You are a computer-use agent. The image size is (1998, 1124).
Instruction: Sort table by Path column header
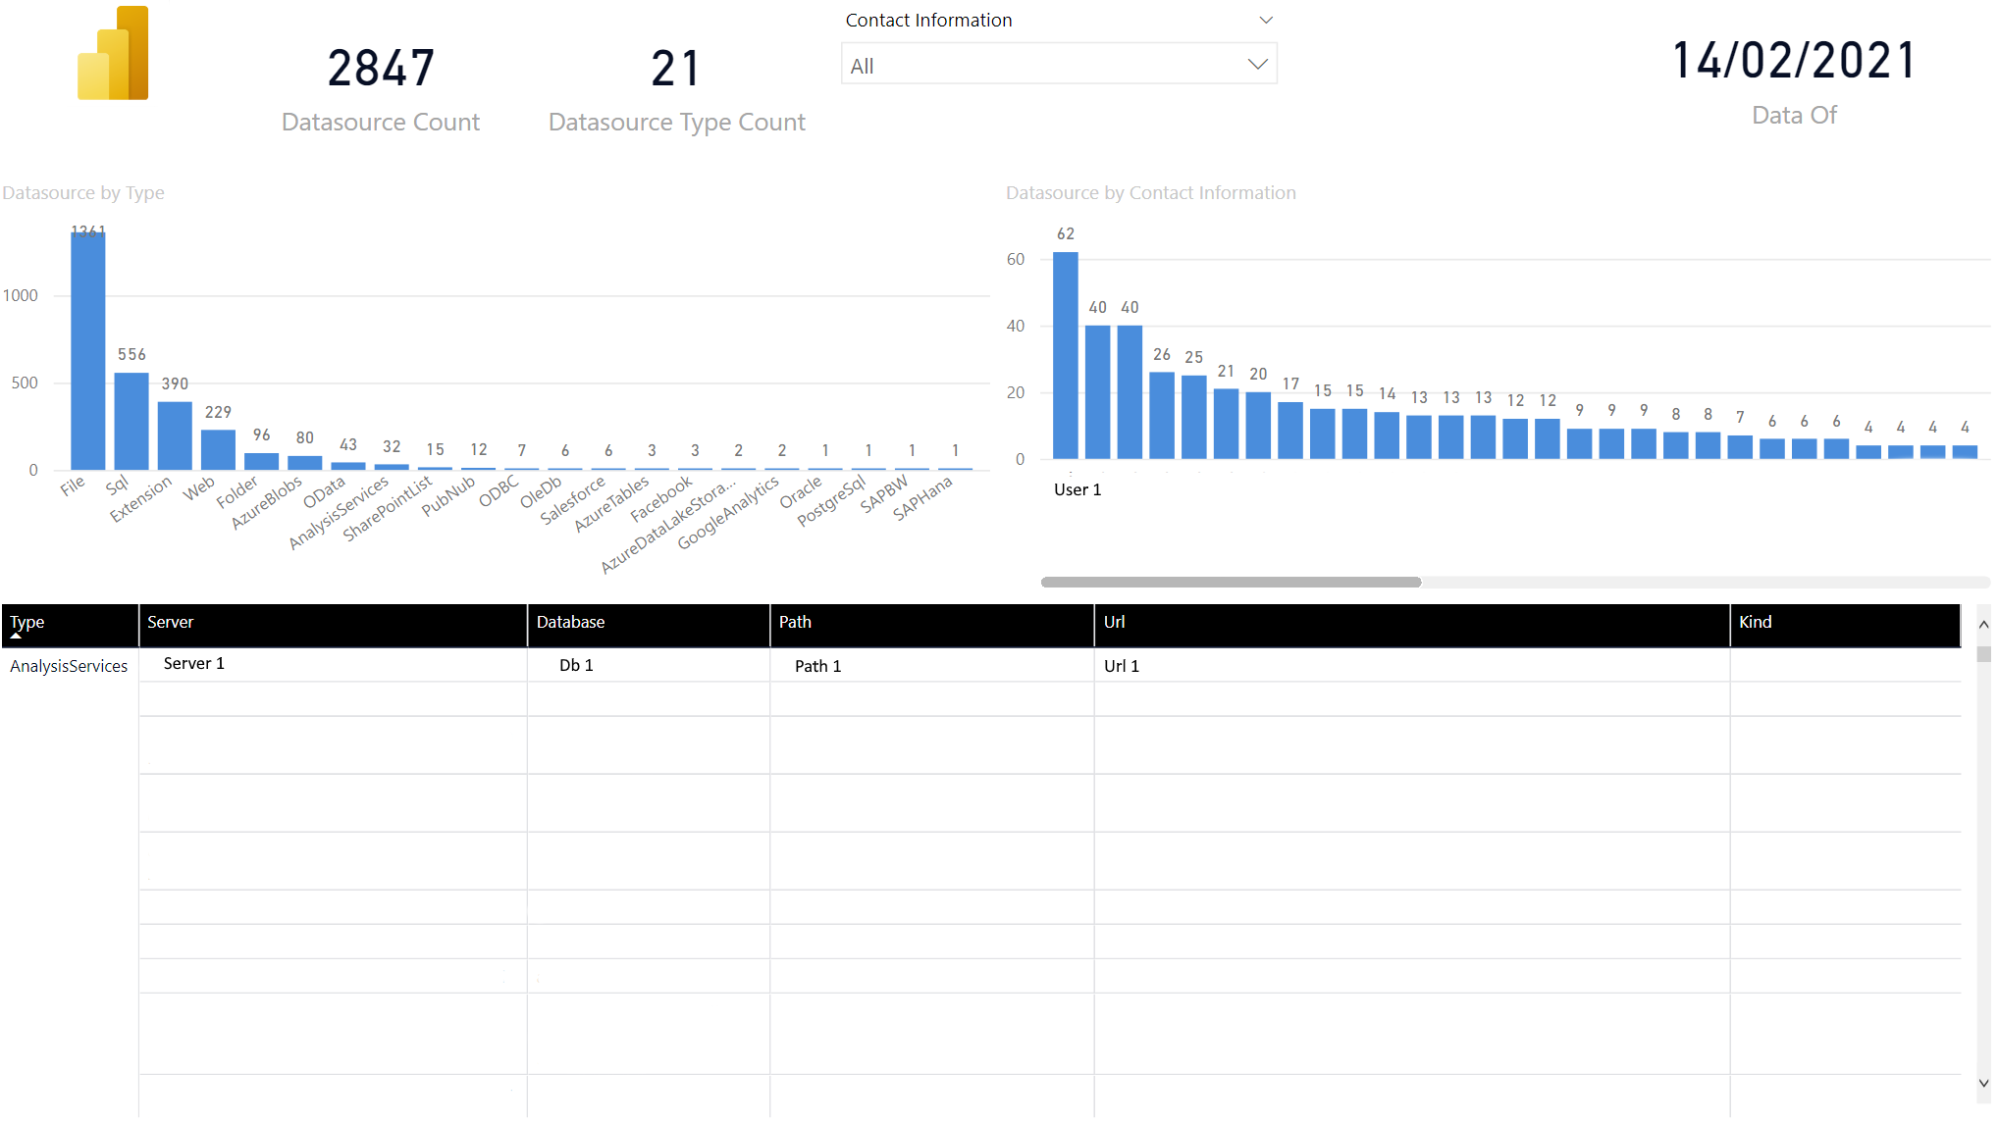(x=932, y=625)
